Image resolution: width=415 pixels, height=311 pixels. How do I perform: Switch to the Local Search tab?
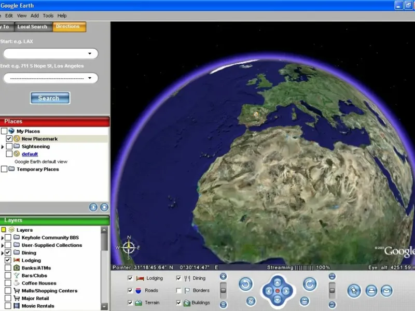[32, 26]
